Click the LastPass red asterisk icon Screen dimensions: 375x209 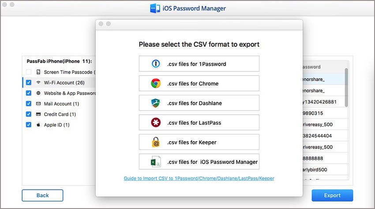pos(155,123)
